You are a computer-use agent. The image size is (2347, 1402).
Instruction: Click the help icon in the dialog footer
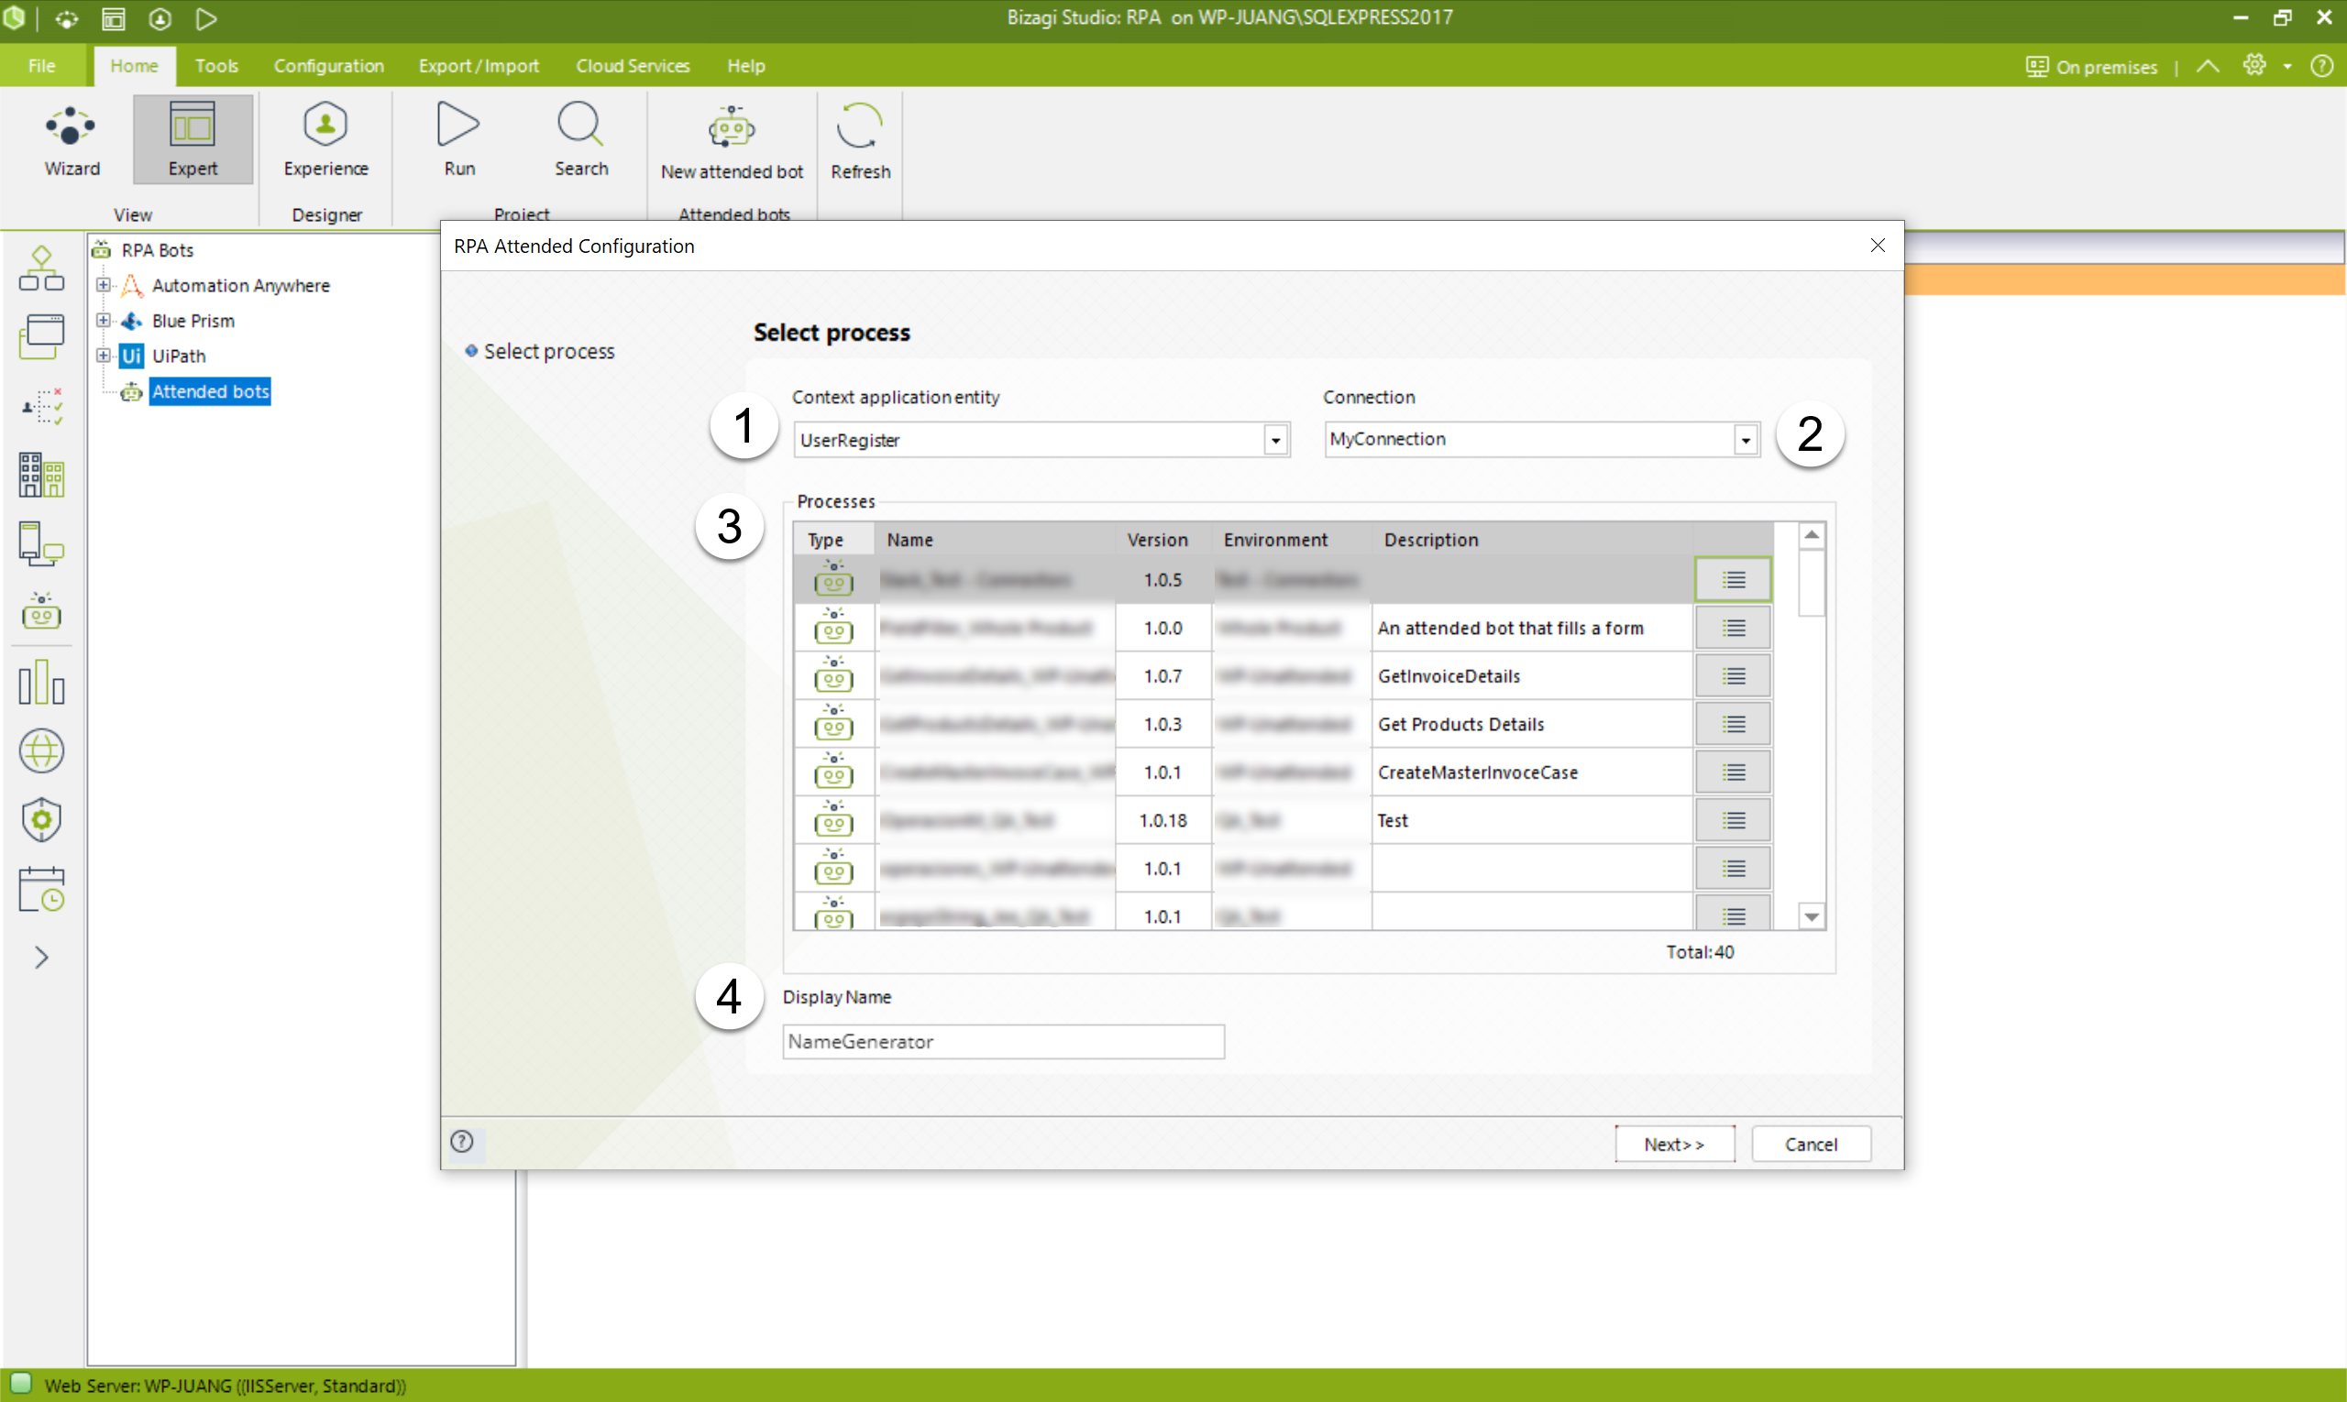tap(461, 1141)
